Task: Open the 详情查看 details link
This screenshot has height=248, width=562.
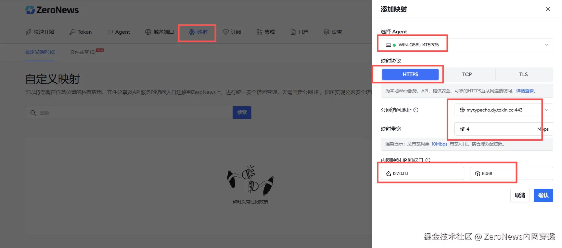Action: point(525,91)
